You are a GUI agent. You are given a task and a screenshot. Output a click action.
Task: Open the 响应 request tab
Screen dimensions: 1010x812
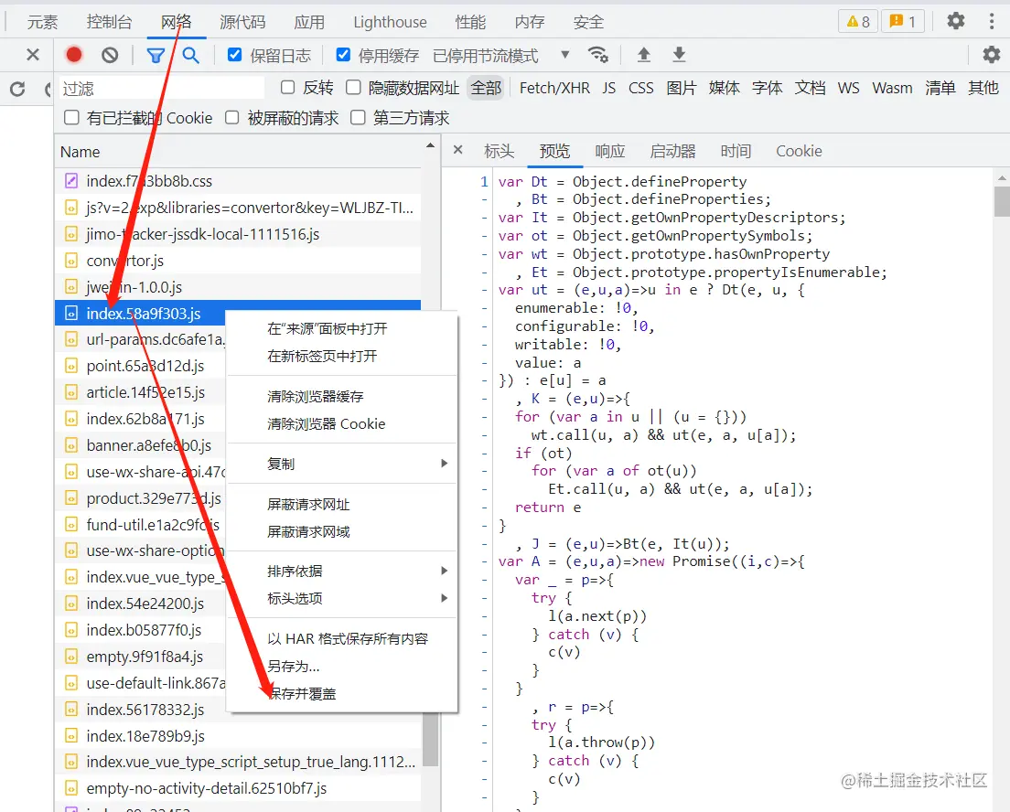[x=610, y=151]
